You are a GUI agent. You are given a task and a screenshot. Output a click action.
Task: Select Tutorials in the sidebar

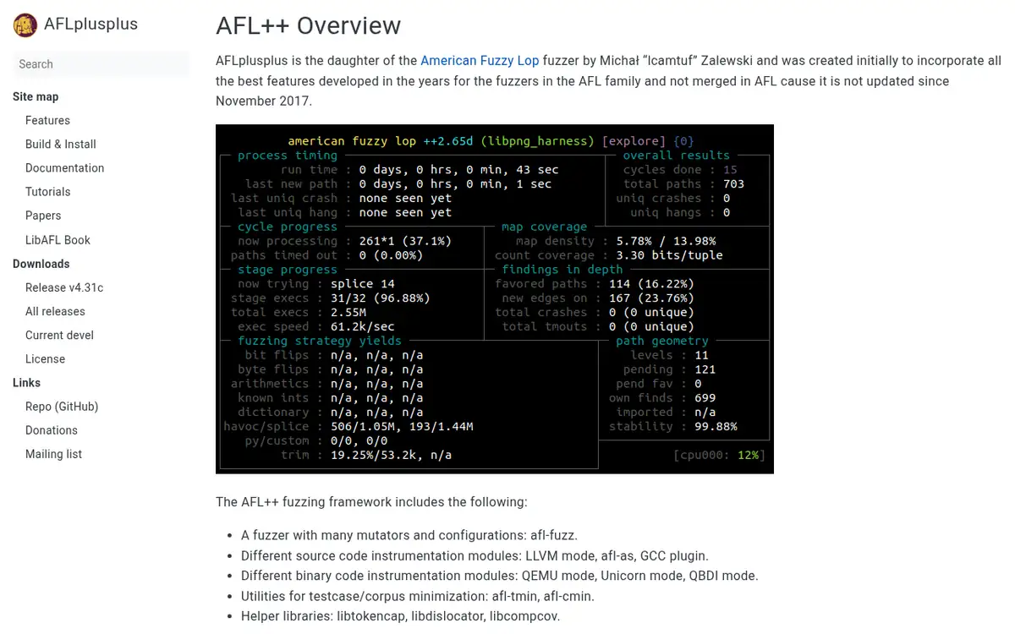tap(48, 192)
